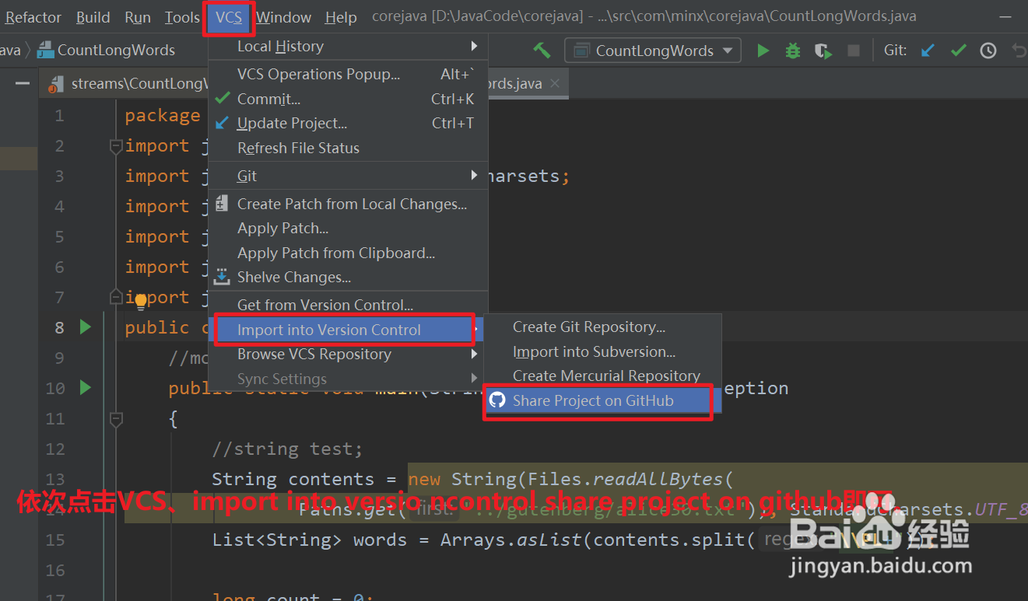Fold the import block on line 2

click(116, 145)
